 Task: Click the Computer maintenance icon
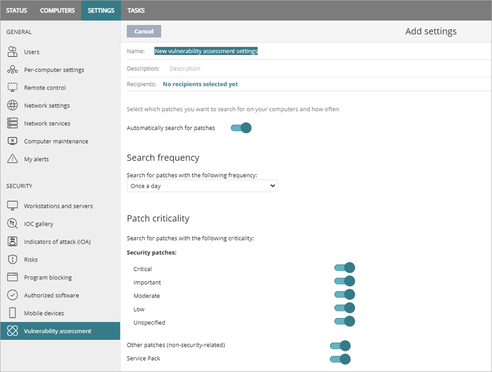12,141
